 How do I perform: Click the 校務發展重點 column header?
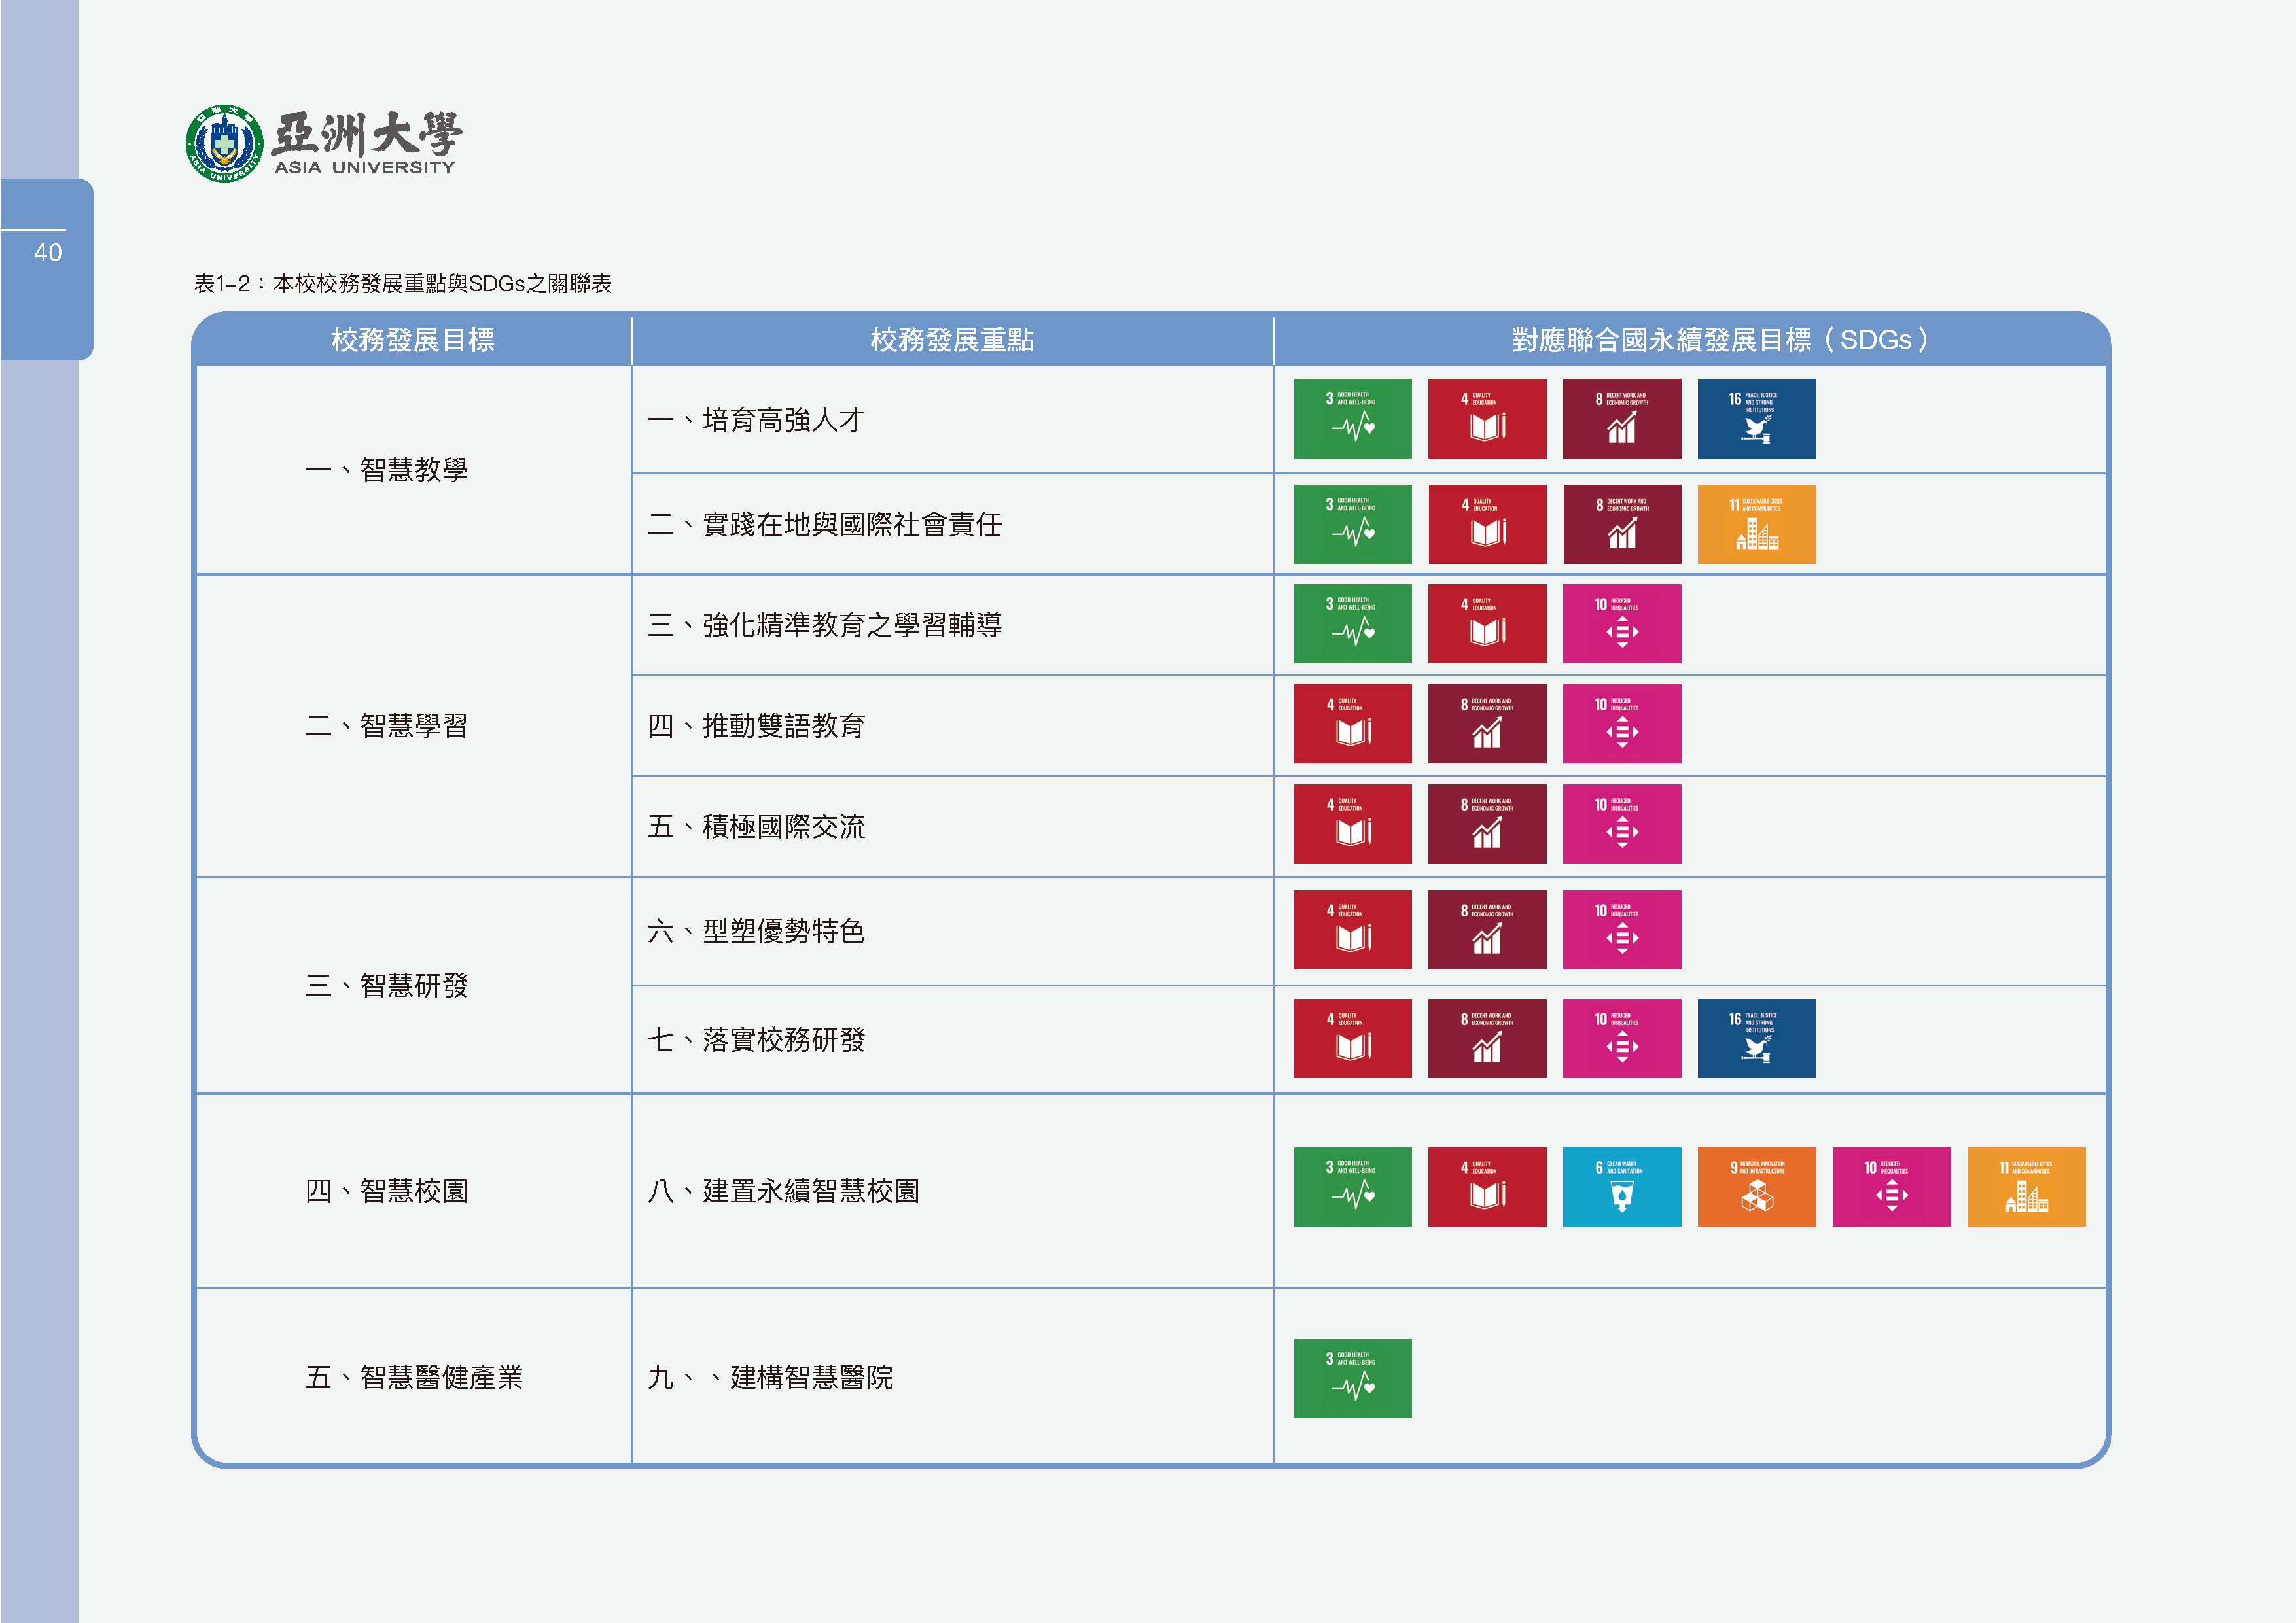pos(952,340)
